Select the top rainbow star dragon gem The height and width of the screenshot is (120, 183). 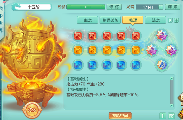tap(162, 35)
